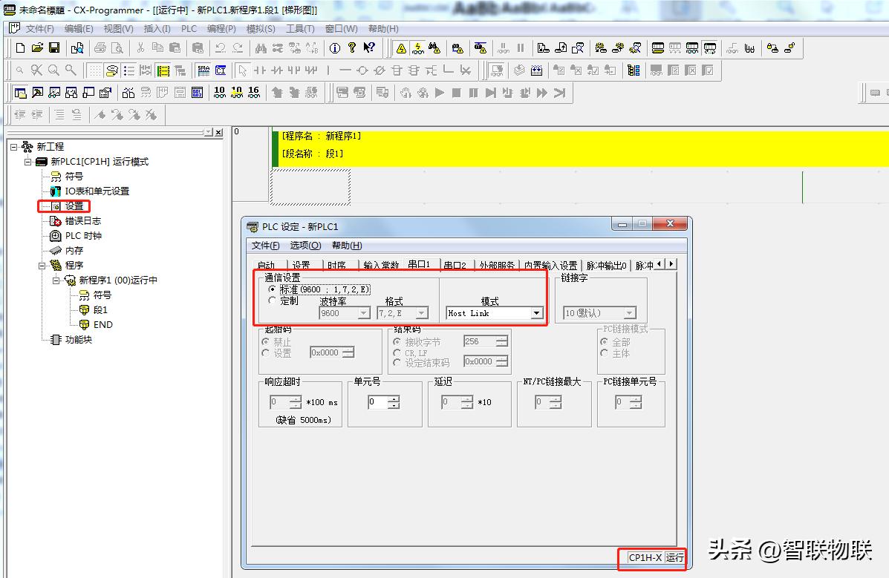Viewport: 889px width, 578px height.
Task: Pause the simulation
Action: point(472,92)
